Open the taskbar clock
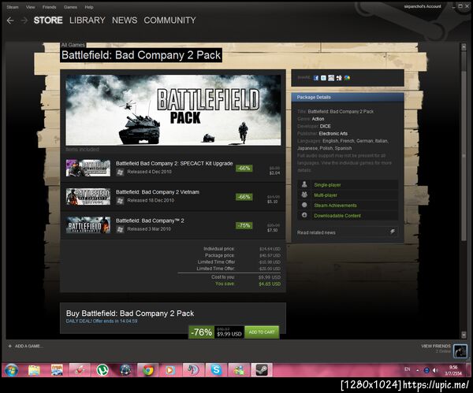The width and height of the screenshot is (473, 393). [x=453, y=370]
